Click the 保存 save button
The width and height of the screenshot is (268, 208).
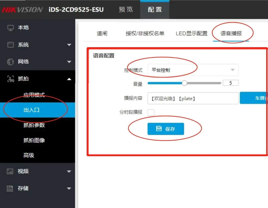coord(166,129)
